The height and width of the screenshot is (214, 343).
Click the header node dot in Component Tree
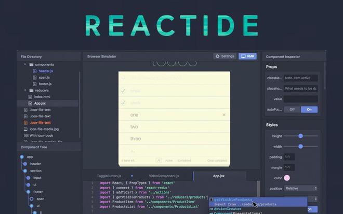(25, 164)
